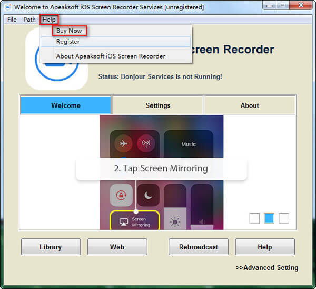
Task: Select the first slide indicator square
Action: tap(254, 218)
